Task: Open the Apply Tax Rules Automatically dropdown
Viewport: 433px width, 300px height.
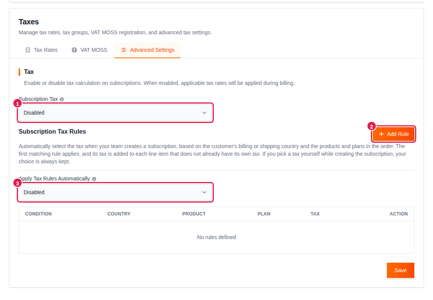Action: pos(115,193)
